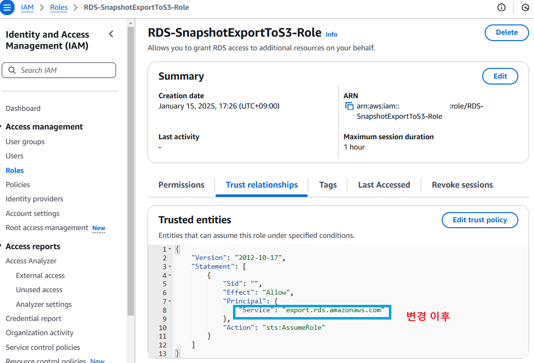The height and width of the screenshot is (363, 534).
Task: Click the Delete role button
Action: (x=507, y=32)
